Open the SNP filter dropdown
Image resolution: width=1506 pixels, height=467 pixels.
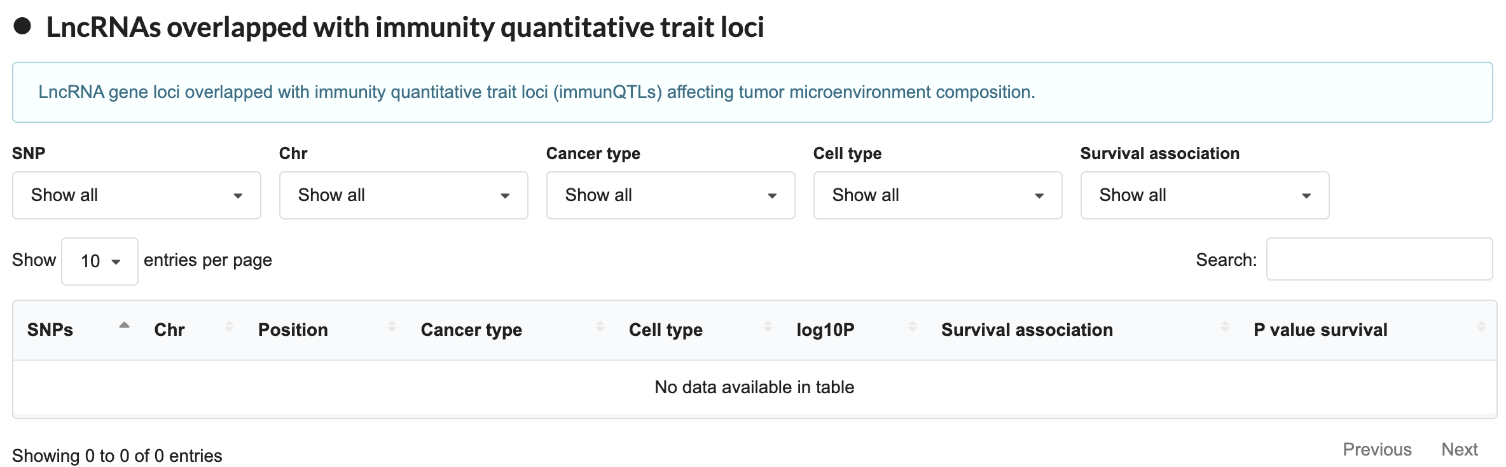[x=137, y=195]
